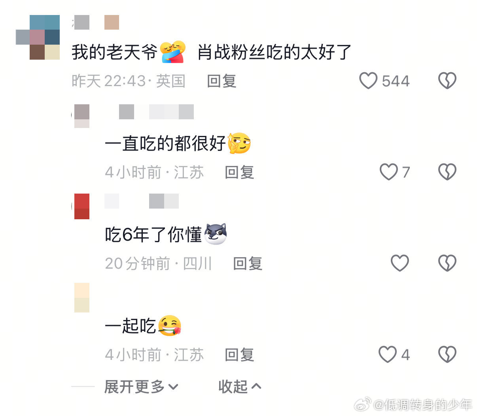The width and height of the screenshot is (477, 416).
Task: Open the cream avatar of '一起吃' replier
Action: tap(81, 297)
